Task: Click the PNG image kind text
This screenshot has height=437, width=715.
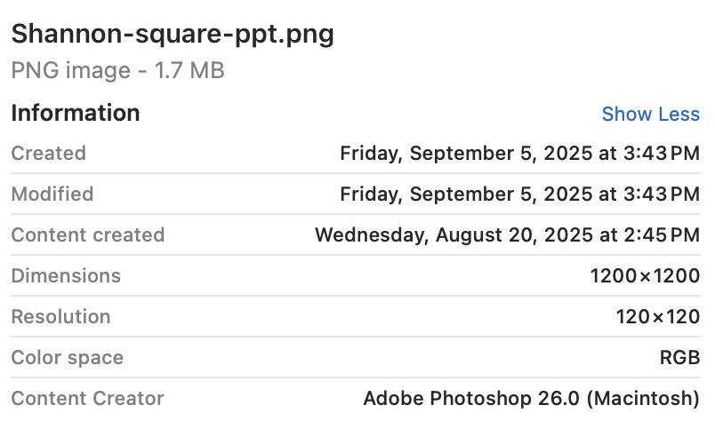Action: click(x=68, y=71)
